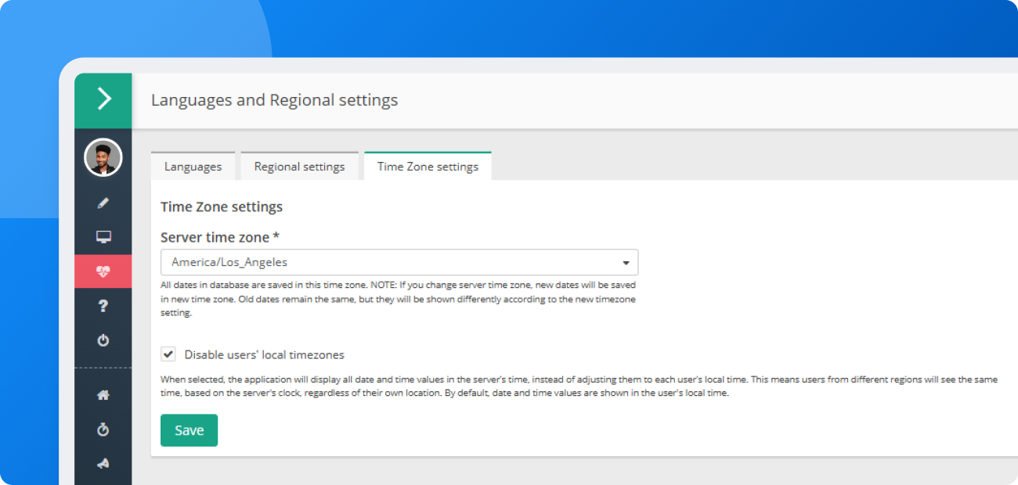Expand the sidebar with the green chevron
The width and height of the screenshot is (1018, 485).
103,99
